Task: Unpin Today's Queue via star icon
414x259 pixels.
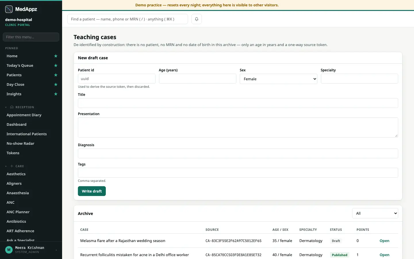Action: 56,66
